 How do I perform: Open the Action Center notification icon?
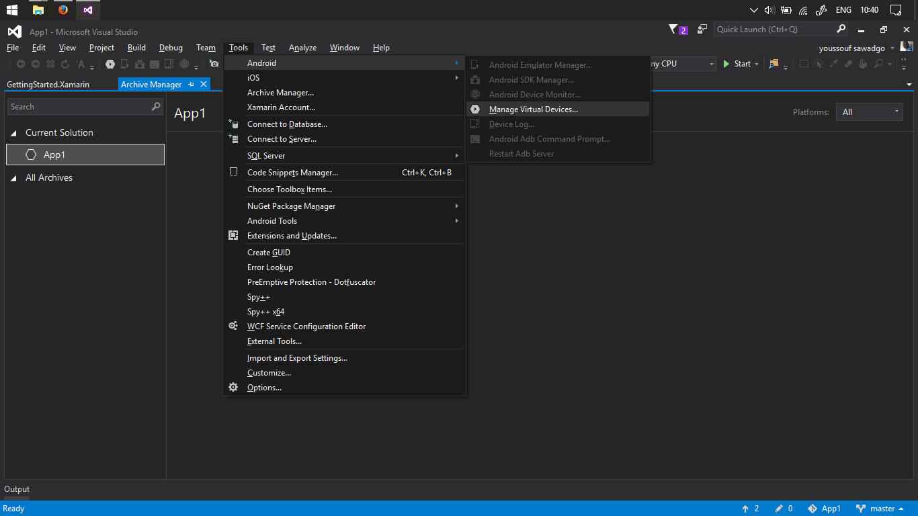(x=895, y=10)
